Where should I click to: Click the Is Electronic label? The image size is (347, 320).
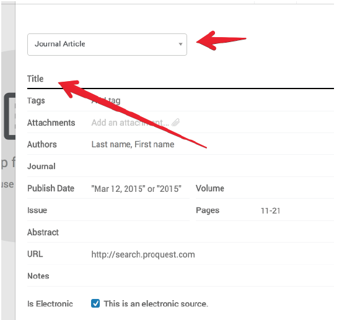[x=50, y=304]
